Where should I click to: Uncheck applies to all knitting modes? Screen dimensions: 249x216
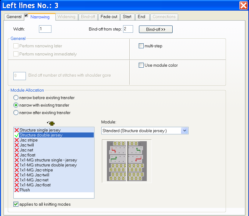(x=16, y=204)
